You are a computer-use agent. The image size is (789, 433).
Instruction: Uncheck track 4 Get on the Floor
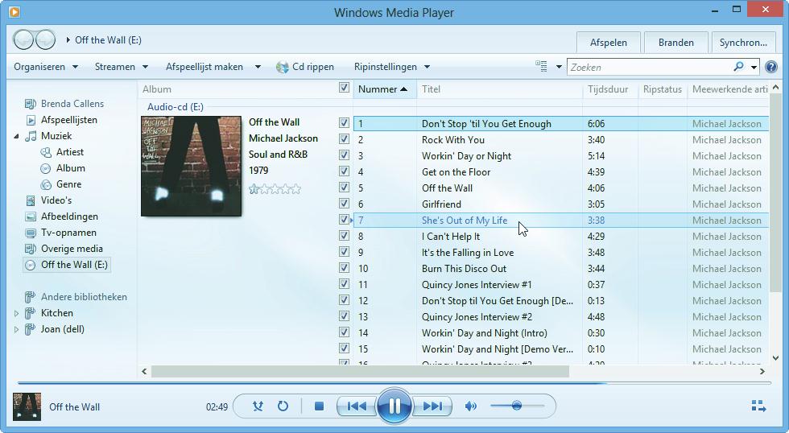[345, 171]
